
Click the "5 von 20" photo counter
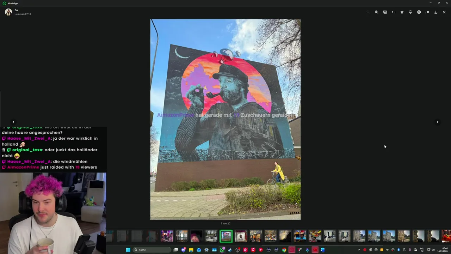point(225,223)
